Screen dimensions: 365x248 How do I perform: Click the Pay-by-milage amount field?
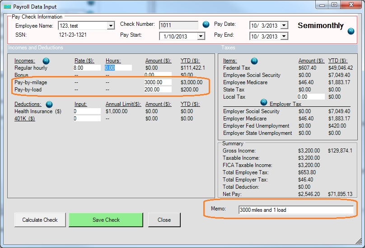pyautogui.click(x=158, y=82)
